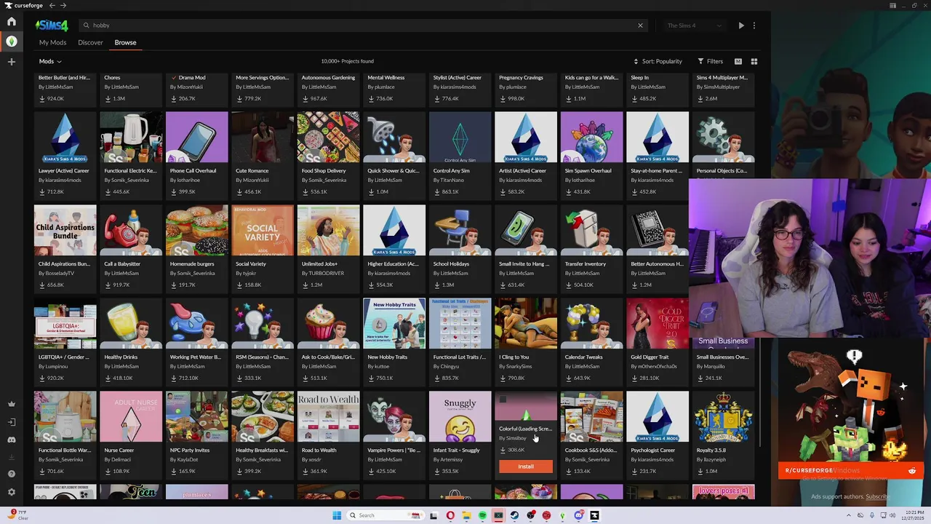Expand the Mods category dropdown
This screenshot has height=524, width=931.
[50, 62]
